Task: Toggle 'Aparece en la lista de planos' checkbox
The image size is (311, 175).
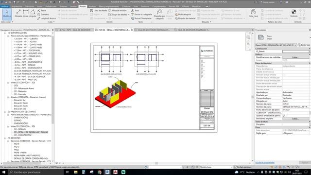Action: [284, 116]
